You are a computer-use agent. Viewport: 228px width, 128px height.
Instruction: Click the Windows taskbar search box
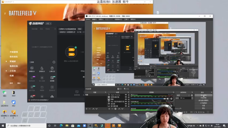click(26, 126)
